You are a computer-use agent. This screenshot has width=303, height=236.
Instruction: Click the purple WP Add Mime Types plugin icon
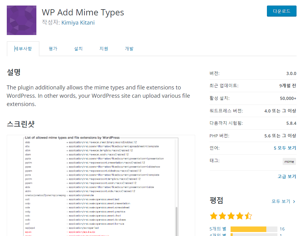22,20
